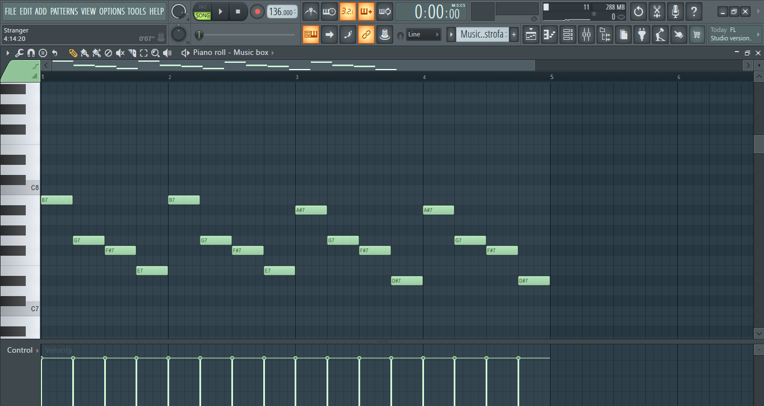Screen dimensions: 764x406
Task: Open the Plugin picker plug icon
Action: (x=642, y=35)
